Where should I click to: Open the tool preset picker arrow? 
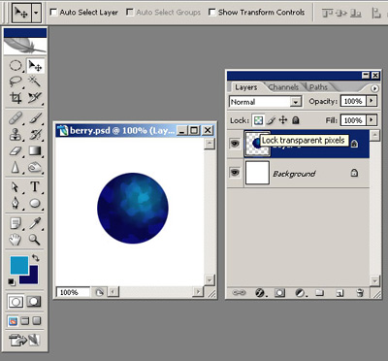(36, 13)
